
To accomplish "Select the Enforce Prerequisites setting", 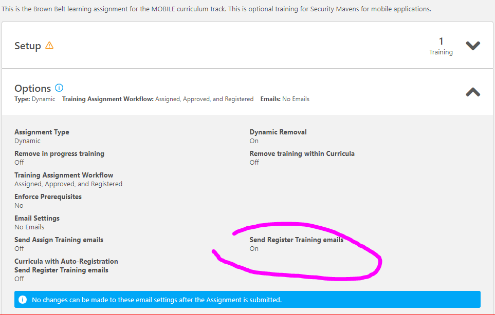I will (48, 196).
